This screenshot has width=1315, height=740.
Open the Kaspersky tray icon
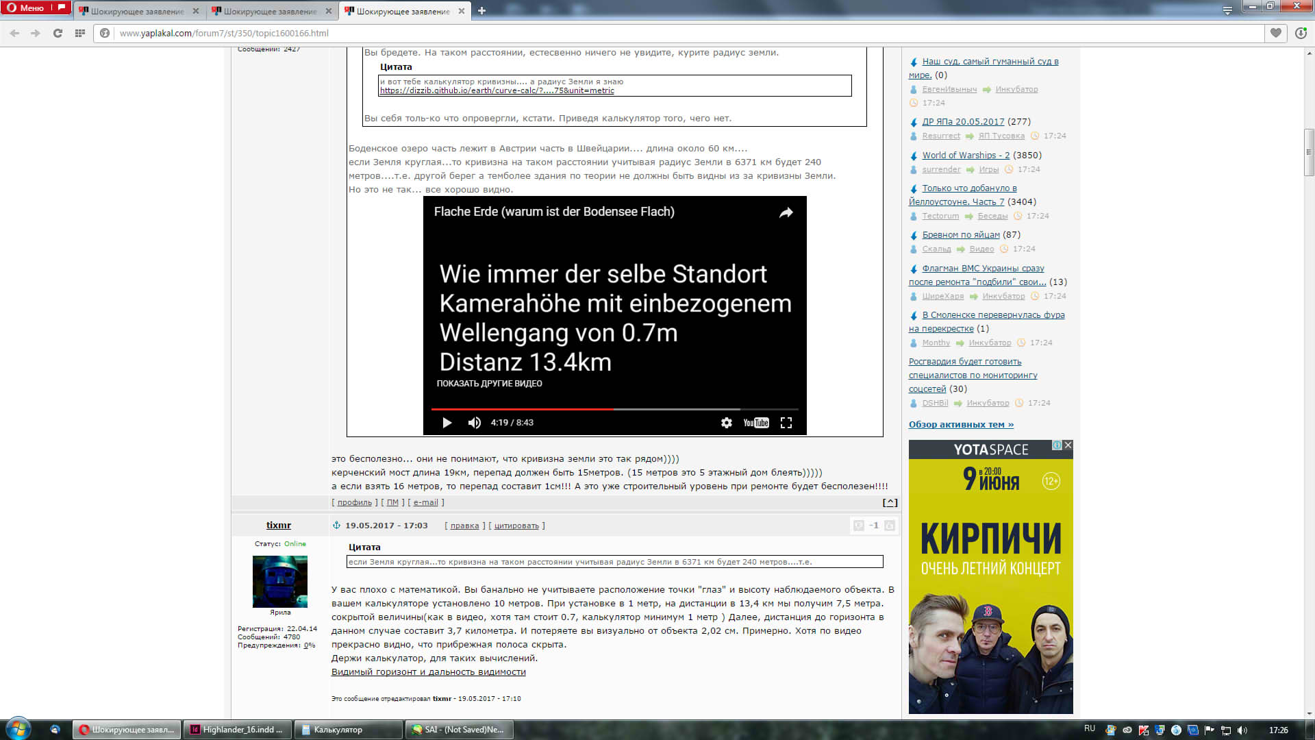[1144, 730]
